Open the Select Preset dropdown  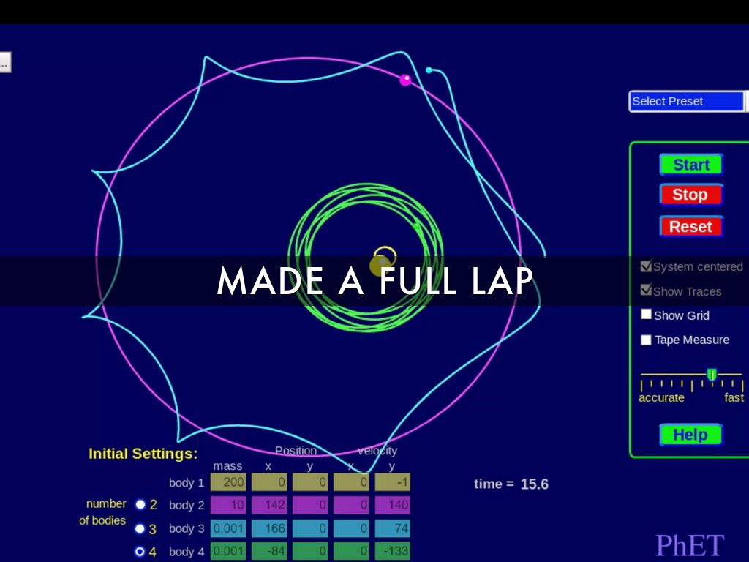coord(687,101)
